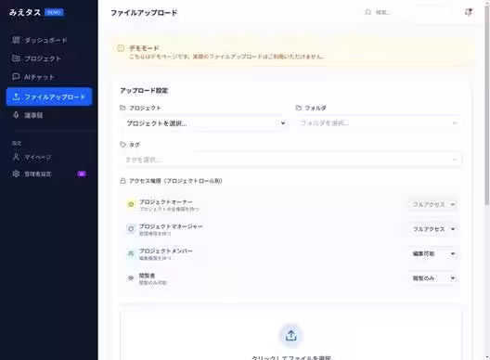
Task: Click the lock icon beside アクセス権限
Action: (x=123, y=181)
